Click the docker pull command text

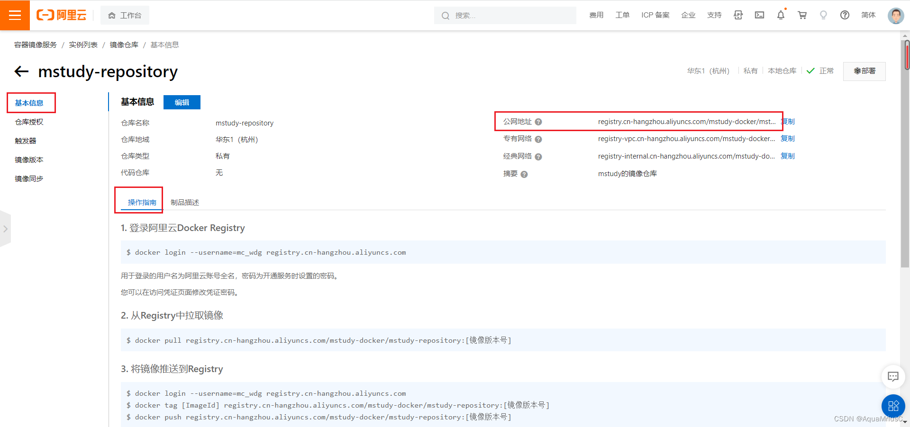tap(318, 340)
